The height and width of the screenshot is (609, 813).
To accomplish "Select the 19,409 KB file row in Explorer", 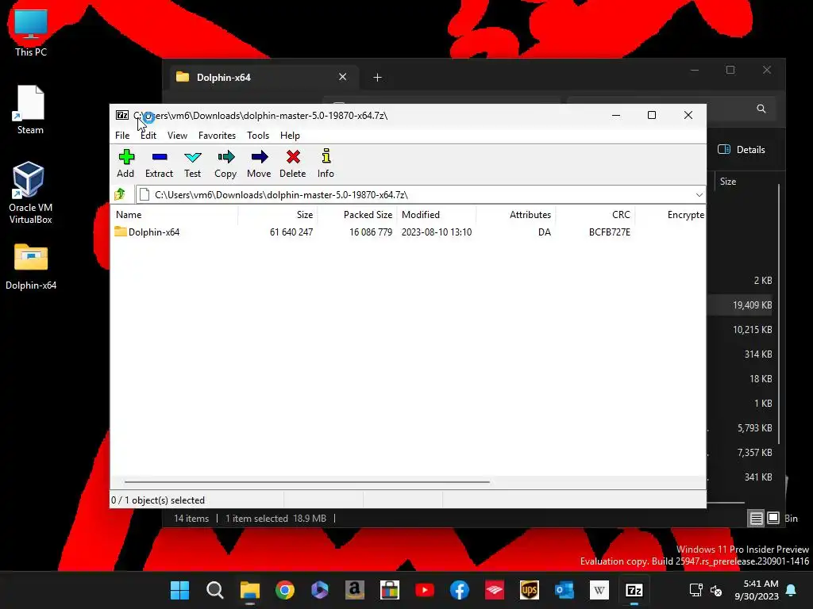I will [742, 305].
